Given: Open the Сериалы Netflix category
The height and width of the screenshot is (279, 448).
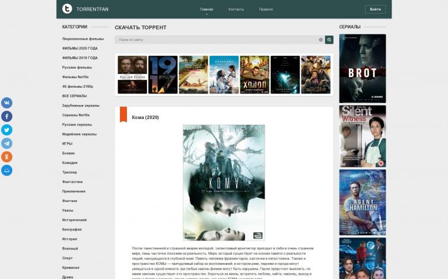Looking at the screenshot, I should 76,115.
